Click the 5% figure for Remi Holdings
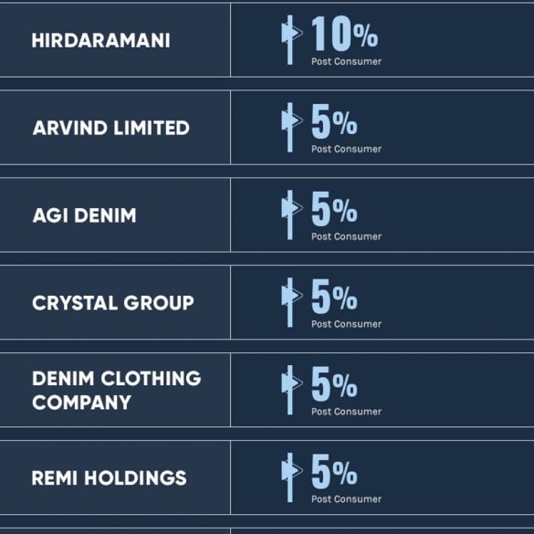Image resolution: width=534 pixels, height=534 pixels. 334,471
